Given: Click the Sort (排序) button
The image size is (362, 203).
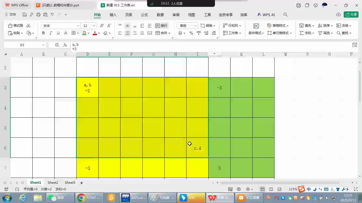Looking at the screenshot, I should pos(325,26).
